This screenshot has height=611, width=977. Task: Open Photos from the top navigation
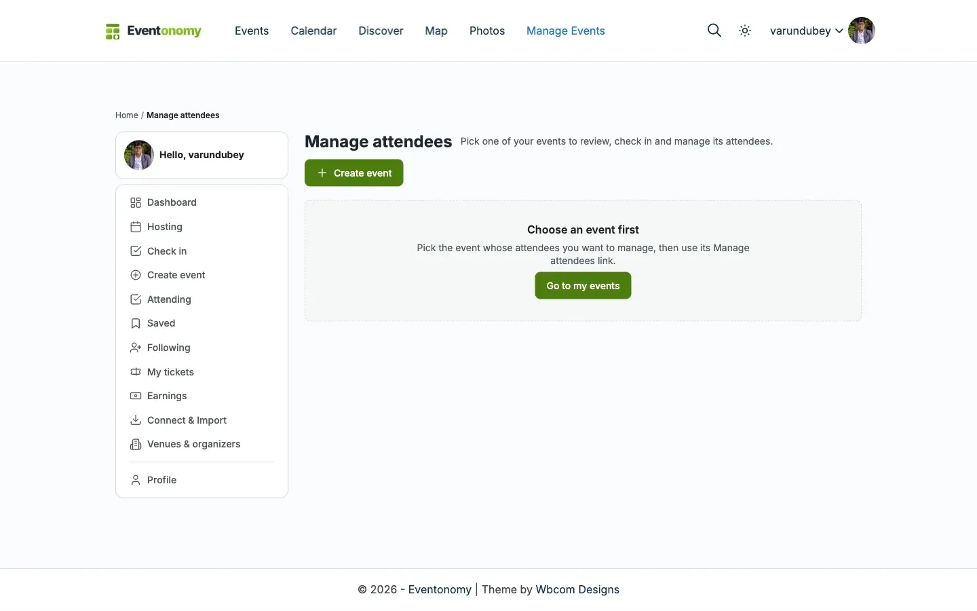[x=487, y=31]
